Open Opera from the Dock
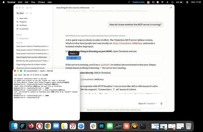The height and width of the screenshot is (132, 203). tap(39, 126)
